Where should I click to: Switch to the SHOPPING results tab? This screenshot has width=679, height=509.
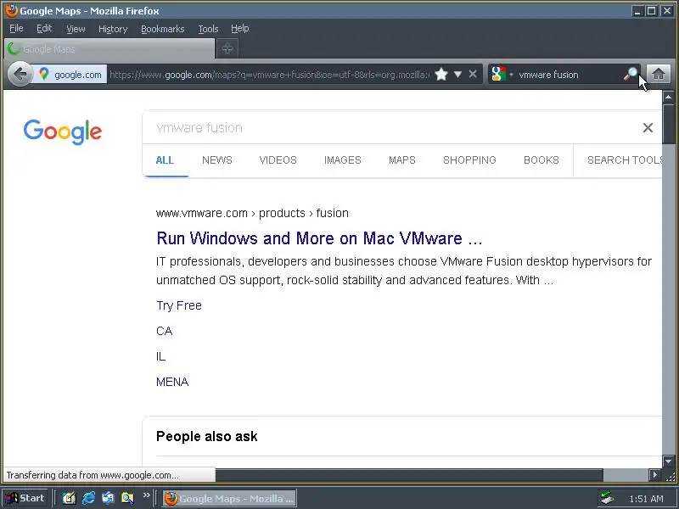click(x=469, y=160)
